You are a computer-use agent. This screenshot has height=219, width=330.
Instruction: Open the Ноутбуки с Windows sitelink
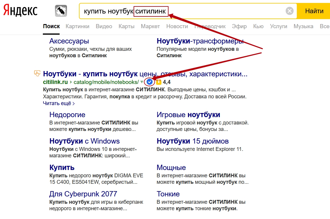pyautogui.click(x=84, y=141)
